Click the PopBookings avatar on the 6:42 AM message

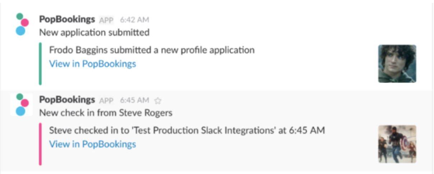tap(22, 24)
